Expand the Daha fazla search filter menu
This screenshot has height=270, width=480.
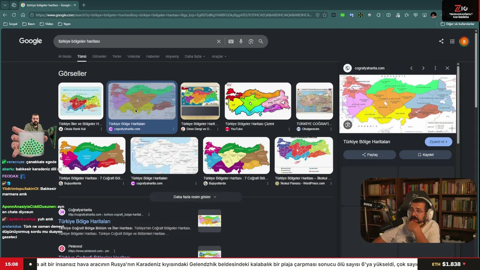point(195,56)
